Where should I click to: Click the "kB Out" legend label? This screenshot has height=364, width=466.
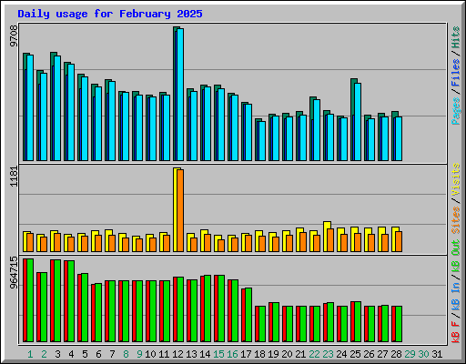click(456, 256)
